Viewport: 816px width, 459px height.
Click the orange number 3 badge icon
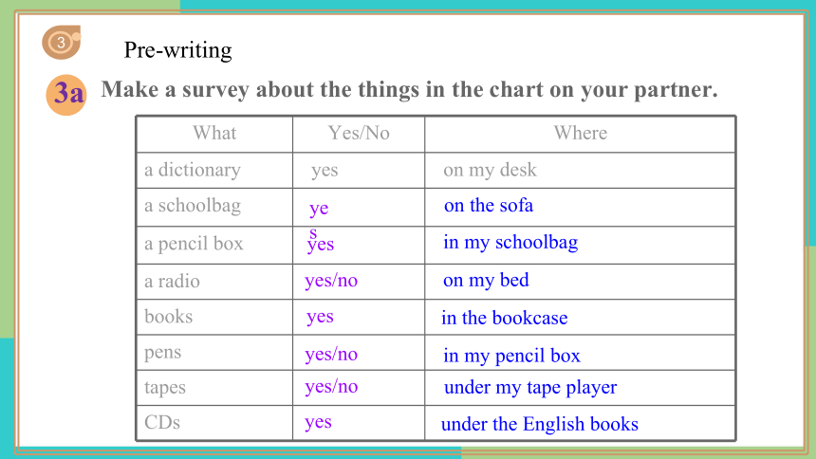pos(62,42)
